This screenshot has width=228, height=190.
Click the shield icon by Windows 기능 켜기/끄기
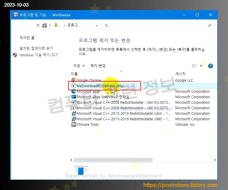click(15, 55)
